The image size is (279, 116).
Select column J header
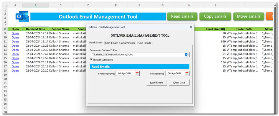point(244,5)
